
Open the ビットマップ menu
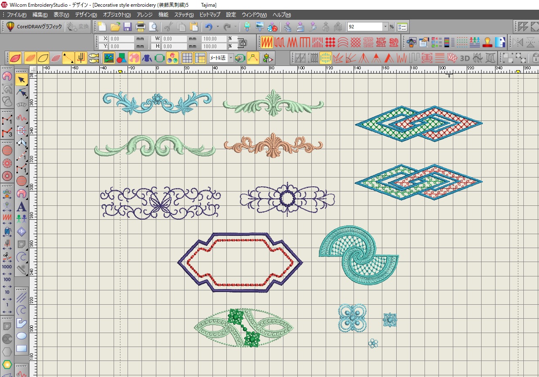(210, 15)
